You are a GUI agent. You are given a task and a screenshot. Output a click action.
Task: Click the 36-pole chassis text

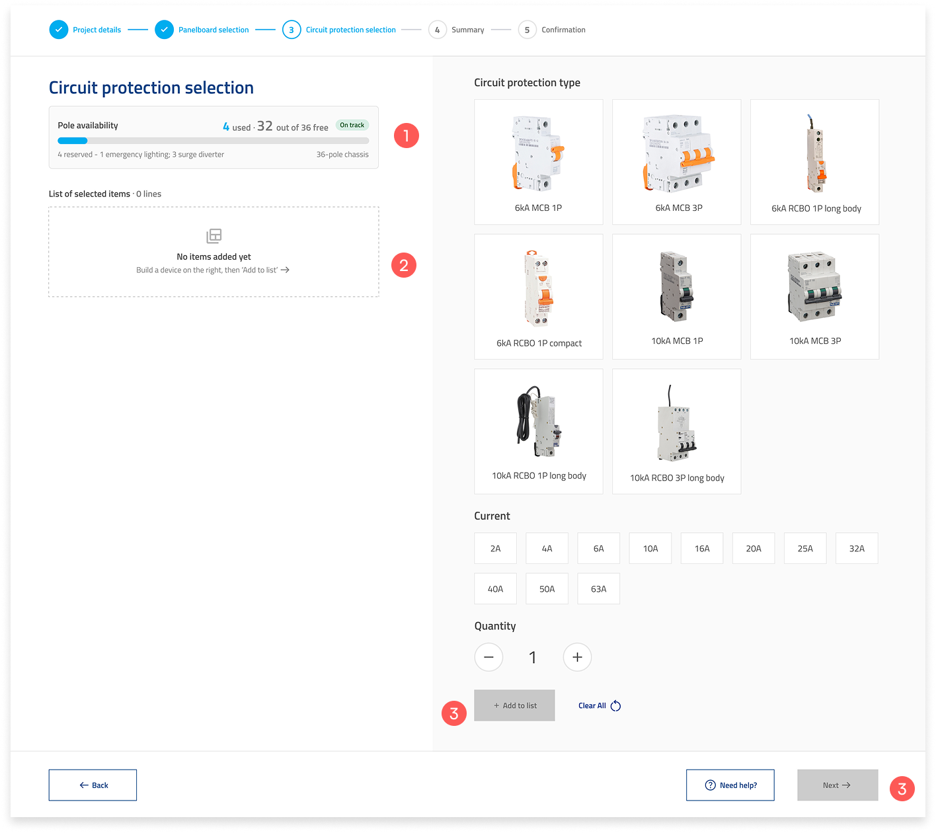point(342,155)
